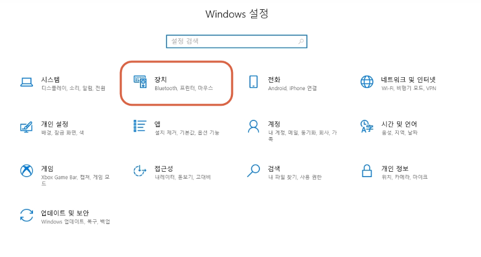Open the 시스템 laptop icon
The width and height of the screenshot is (481, 257).
(26, 82)
